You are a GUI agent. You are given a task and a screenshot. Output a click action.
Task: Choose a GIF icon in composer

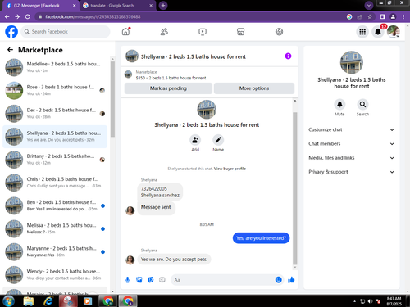[x=162, y=280]
